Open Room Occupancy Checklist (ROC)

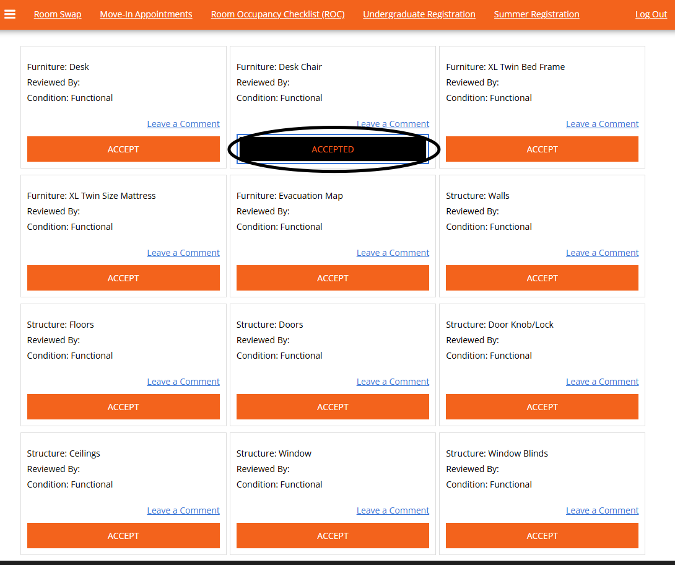click(277, 14)
